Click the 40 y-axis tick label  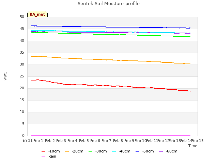[x=22, y=41]
